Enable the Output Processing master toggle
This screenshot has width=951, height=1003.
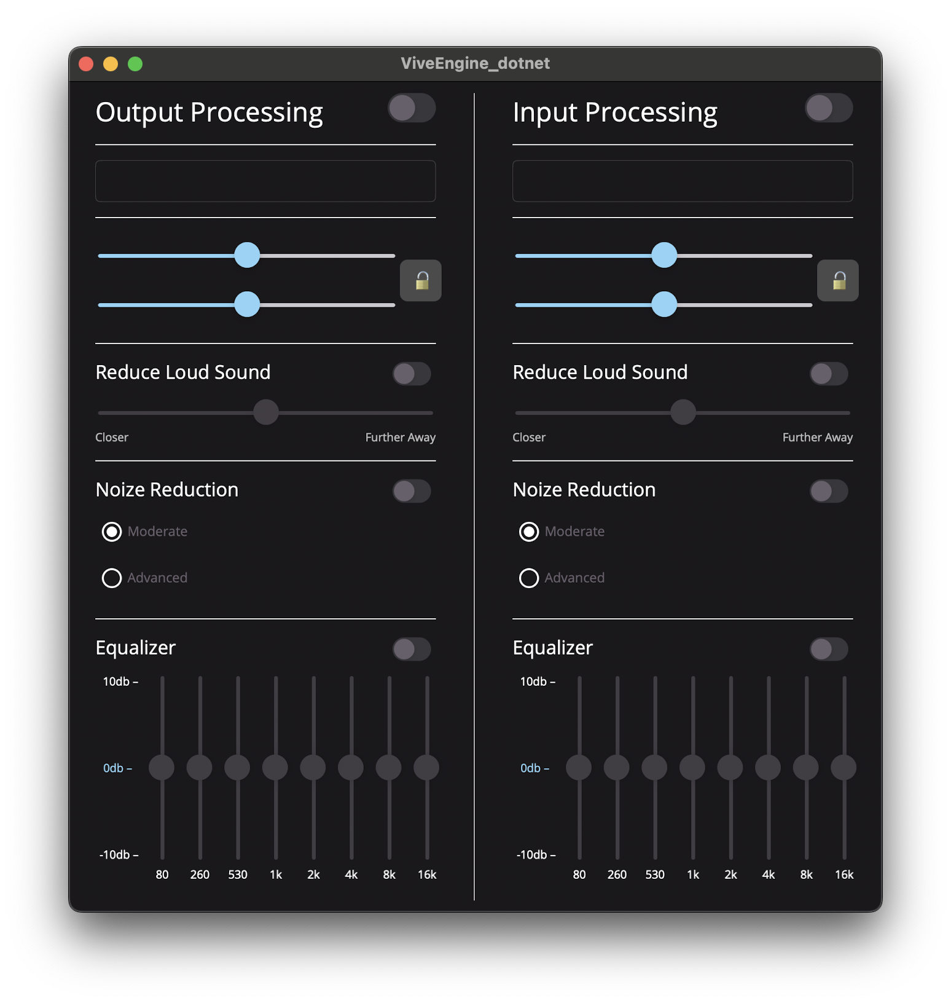click(x=412, y=108)
